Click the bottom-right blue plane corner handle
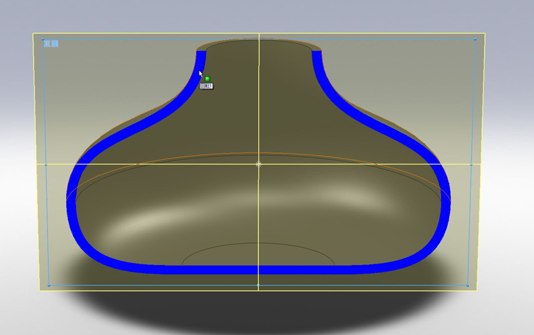Image resolution: width=534 pixels, height=335 pixels. tap(467, 285)
